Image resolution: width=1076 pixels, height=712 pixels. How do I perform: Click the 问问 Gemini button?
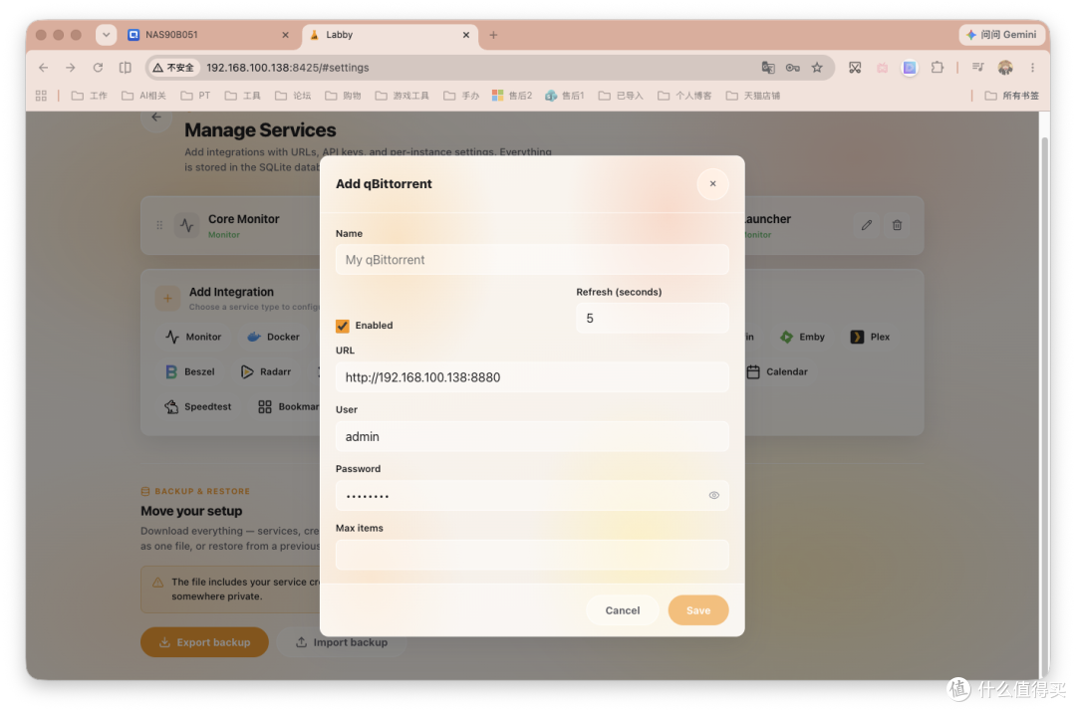pyautogui.click(x=1001, y=34)
